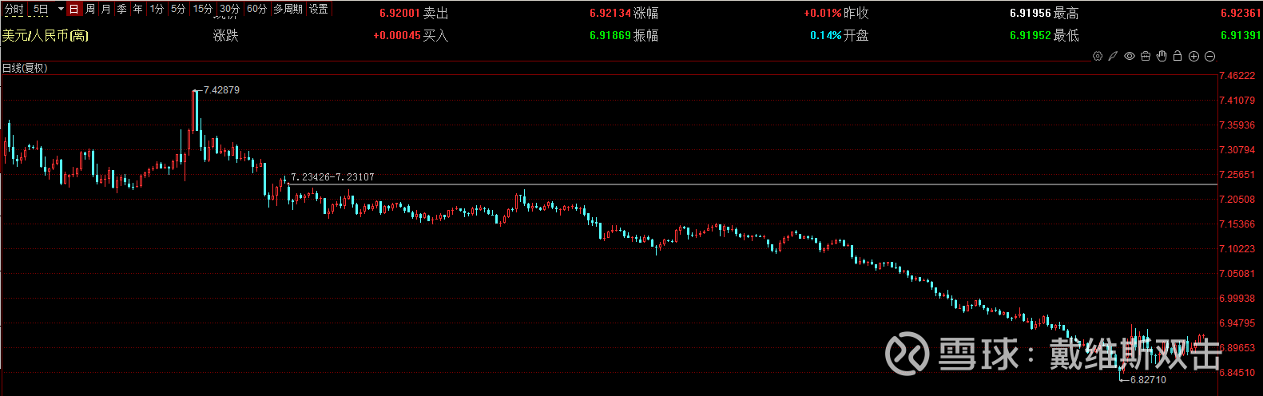Click the 涨幅 value +0.01%
1263x396 pixels.
[x=823, y=14]
